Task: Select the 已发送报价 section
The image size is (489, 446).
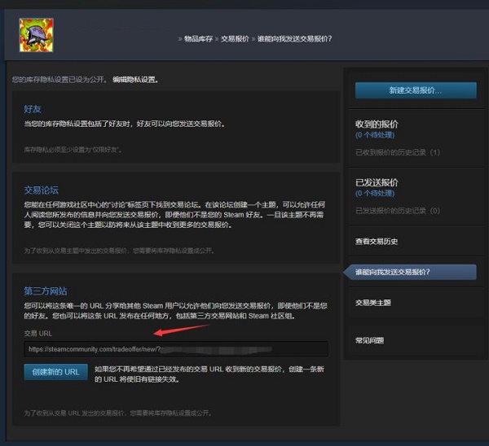Action: (x=377, y=182)
